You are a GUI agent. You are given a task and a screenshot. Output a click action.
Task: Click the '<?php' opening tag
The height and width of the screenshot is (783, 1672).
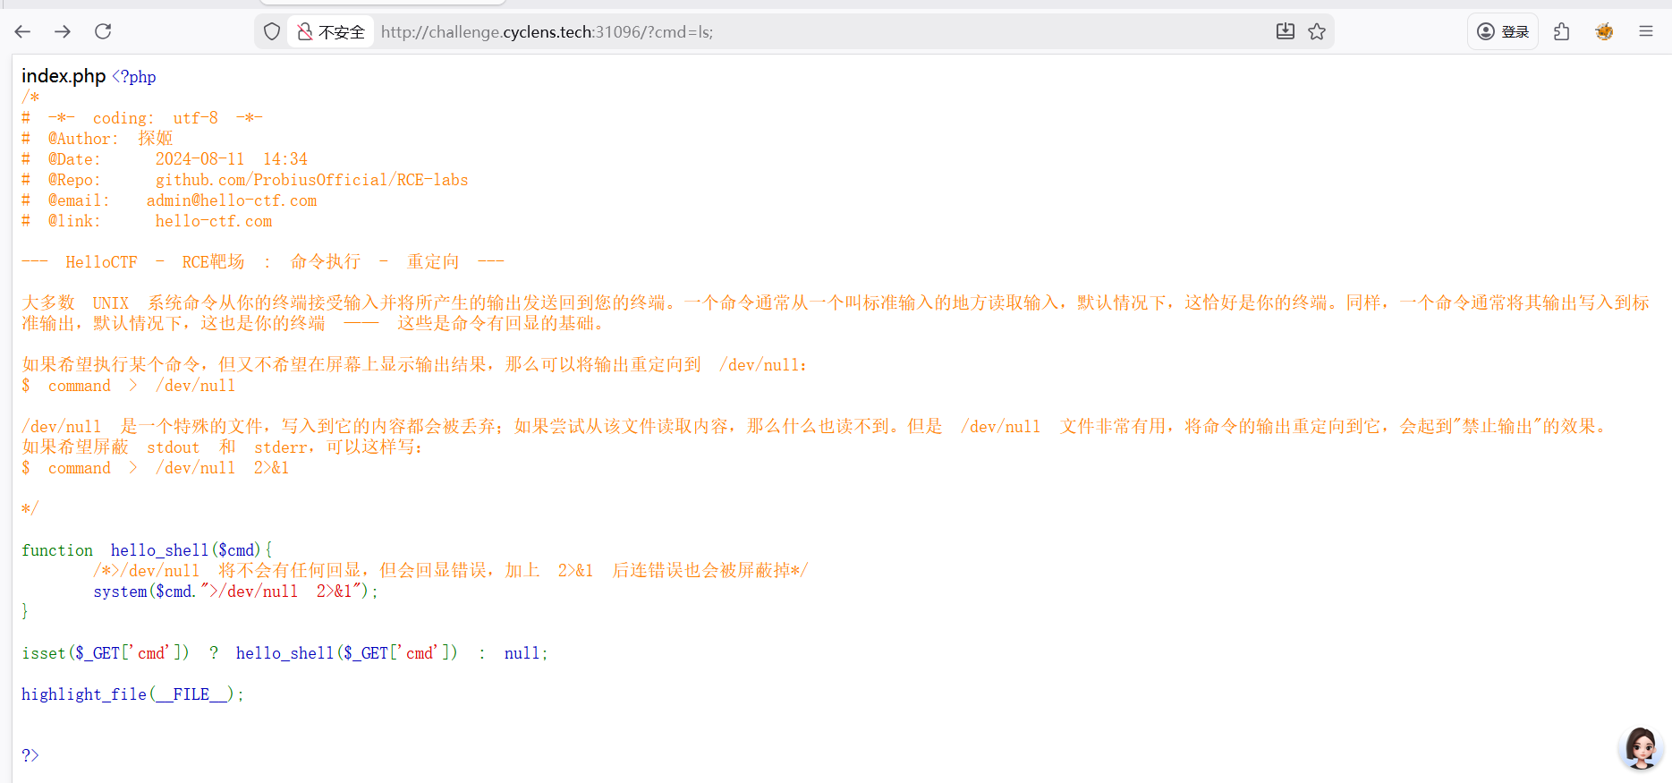(x=134, y=77)
